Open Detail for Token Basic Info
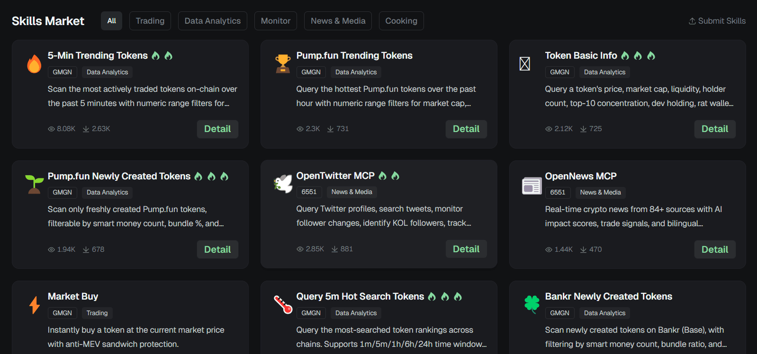 tap(715, 129)
